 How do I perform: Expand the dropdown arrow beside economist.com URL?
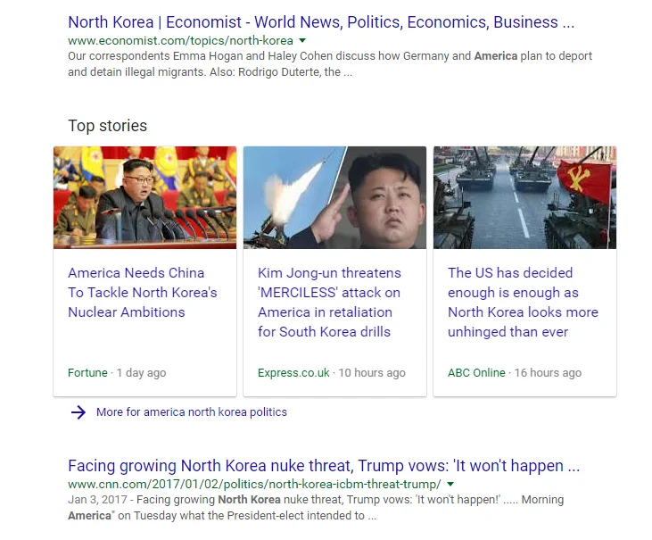302,41
